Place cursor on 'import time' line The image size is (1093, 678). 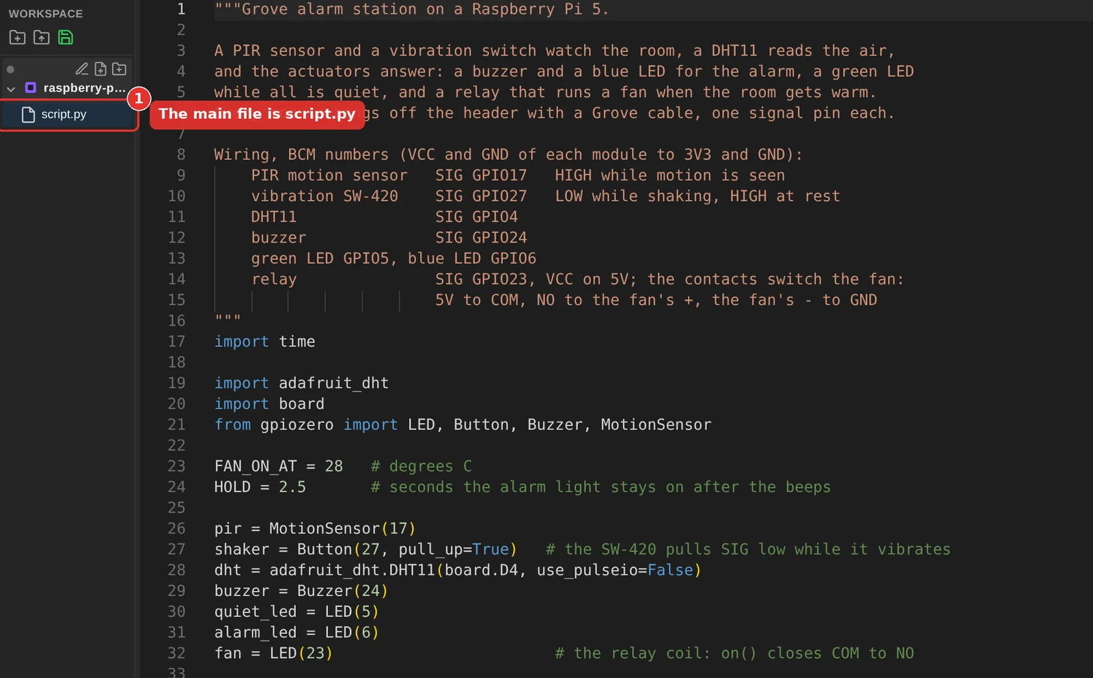coord(264,341)
